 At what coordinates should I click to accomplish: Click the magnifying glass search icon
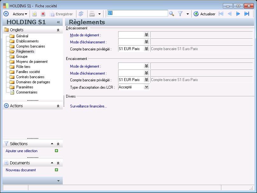point(171,14)
